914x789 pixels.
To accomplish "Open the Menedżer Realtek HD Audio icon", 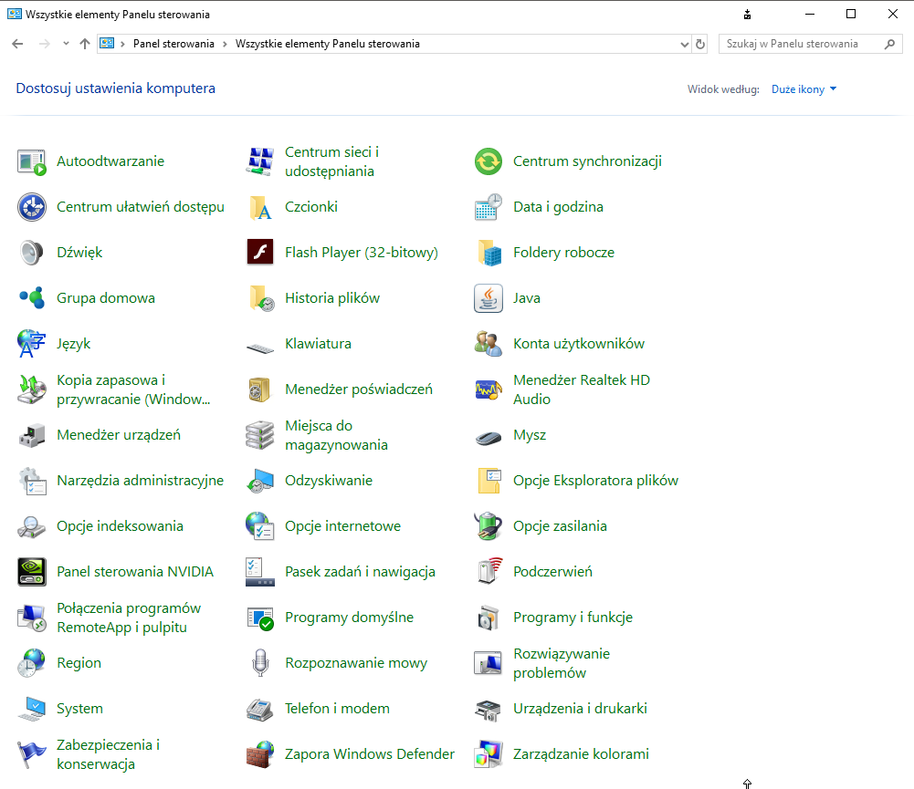I will [x=489, y=389].
